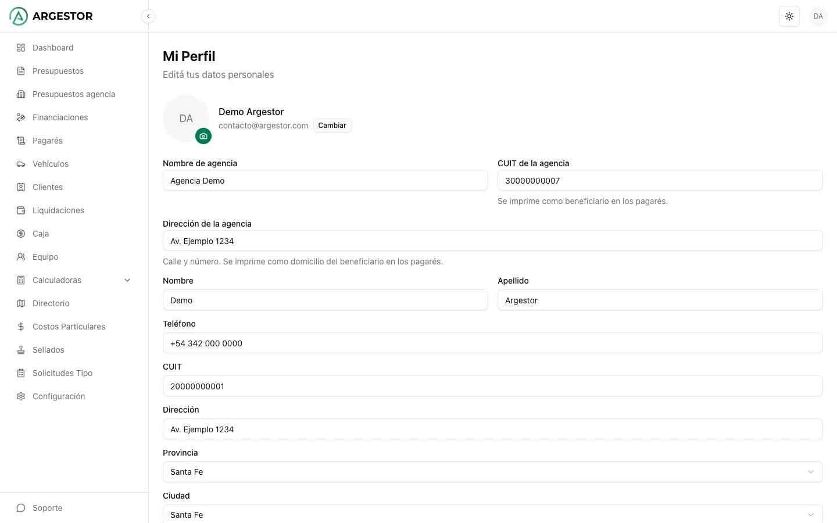837x523 pixels.
Task: Click the Presupuestos document icon
Action: [21, 71]
